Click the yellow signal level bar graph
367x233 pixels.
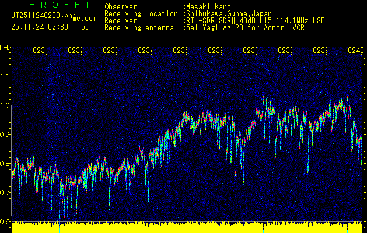click(x=187, y=227)
